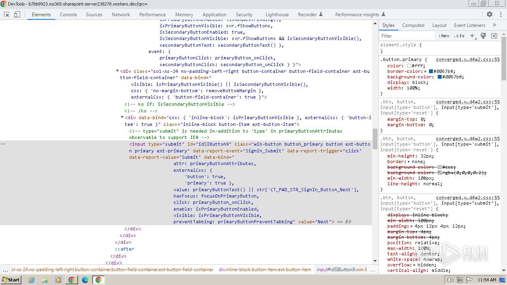Open the Performance tab
The image size is (507, 285).
[x=152, y=14]
